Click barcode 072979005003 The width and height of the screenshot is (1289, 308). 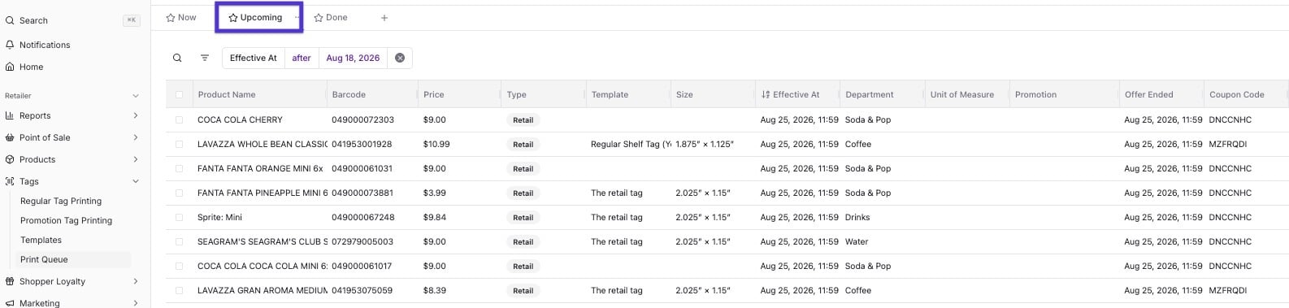(x=362, y=241)
